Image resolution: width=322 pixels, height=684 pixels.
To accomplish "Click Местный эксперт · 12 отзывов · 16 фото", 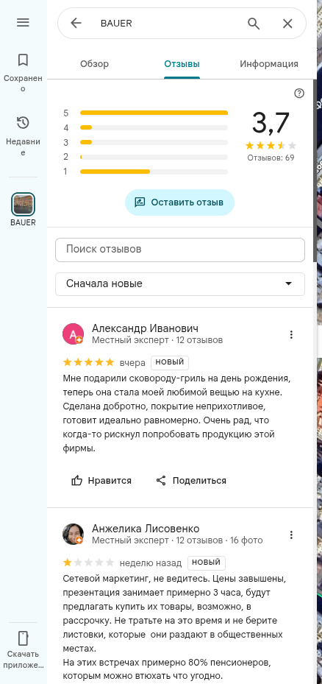I will click(x=177, y=540).
